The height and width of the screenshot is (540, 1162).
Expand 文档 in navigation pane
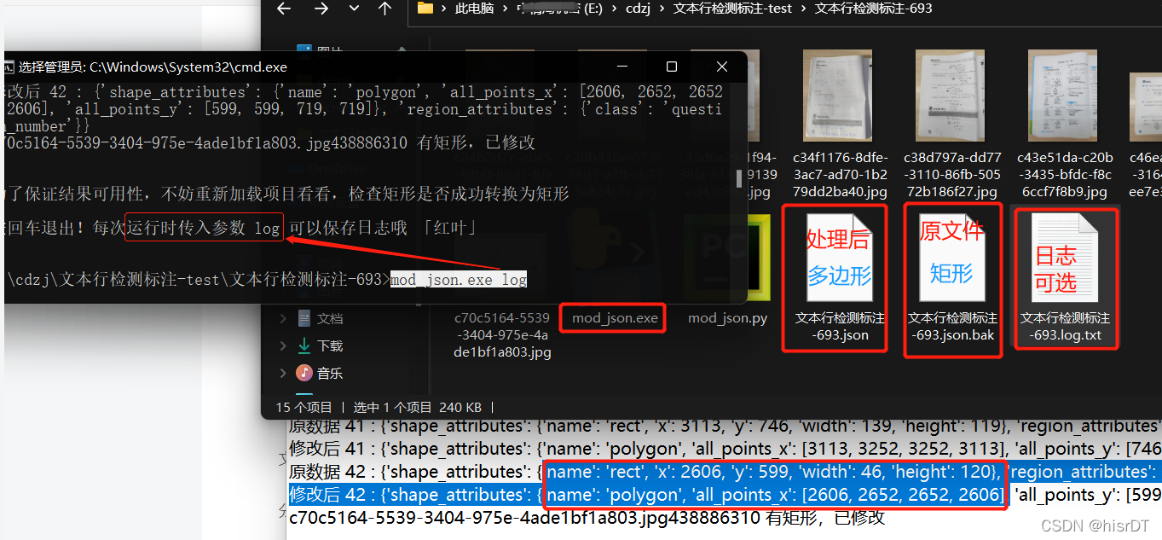284,318
